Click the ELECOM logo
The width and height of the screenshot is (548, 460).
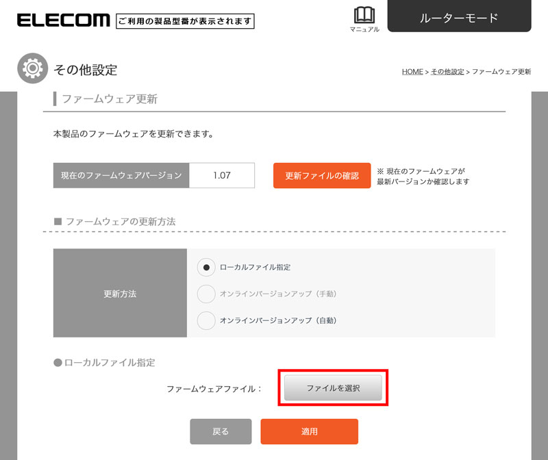[x=63, y=21]
